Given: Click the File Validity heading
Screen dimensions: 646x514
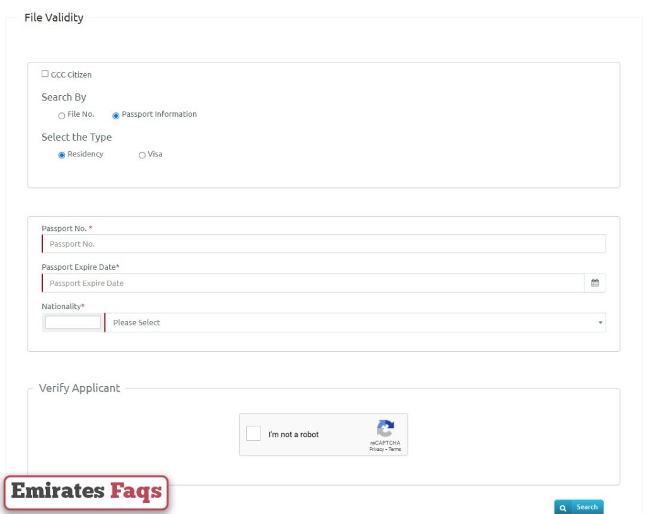Looking at the screenshot, I should point(54,17).
